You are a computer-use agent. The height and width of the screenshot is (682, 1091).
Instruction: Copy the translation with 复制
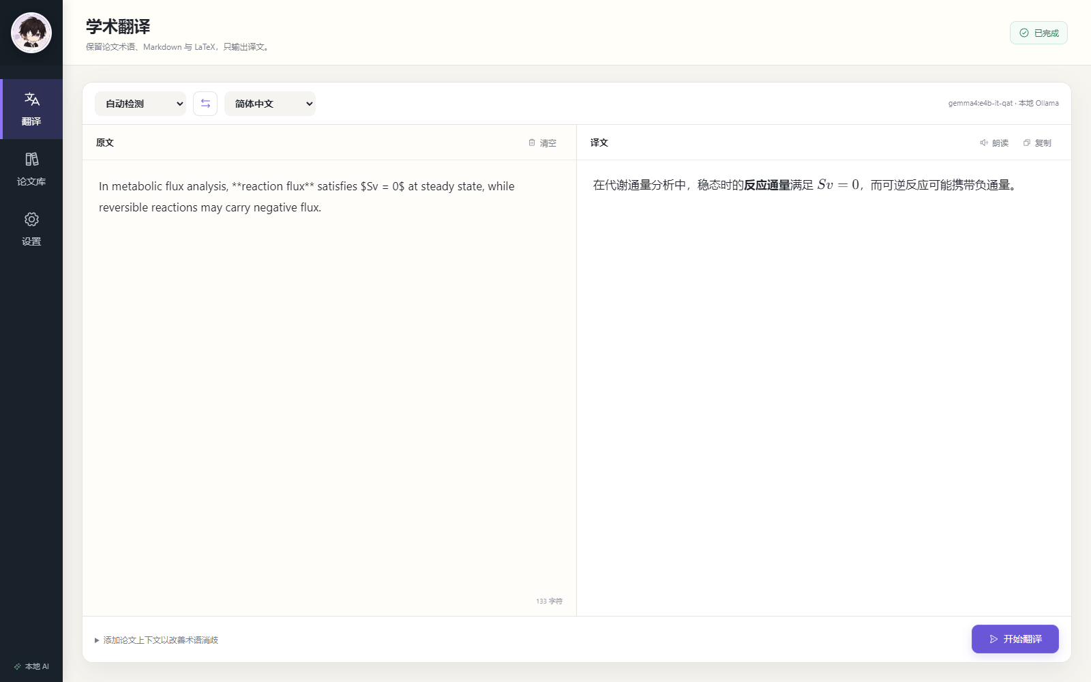tap(1037, 143)
